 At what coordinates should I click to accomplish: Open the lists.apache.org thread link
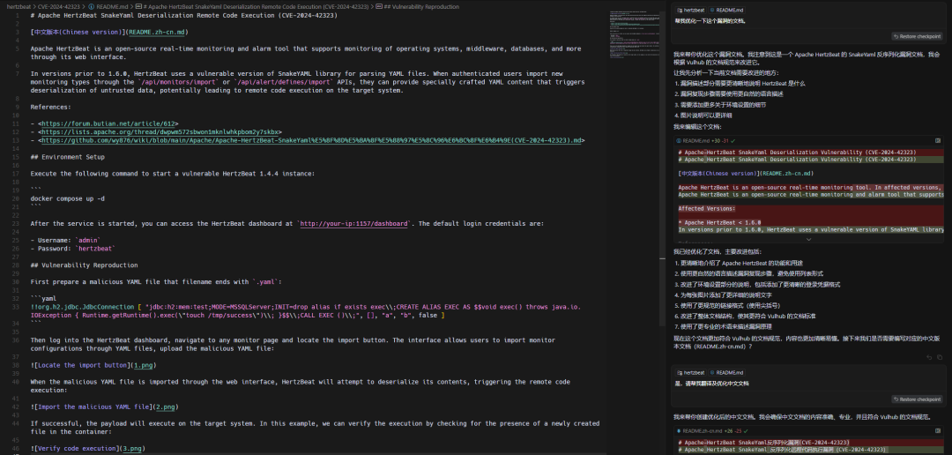click(x=159, y=131)
